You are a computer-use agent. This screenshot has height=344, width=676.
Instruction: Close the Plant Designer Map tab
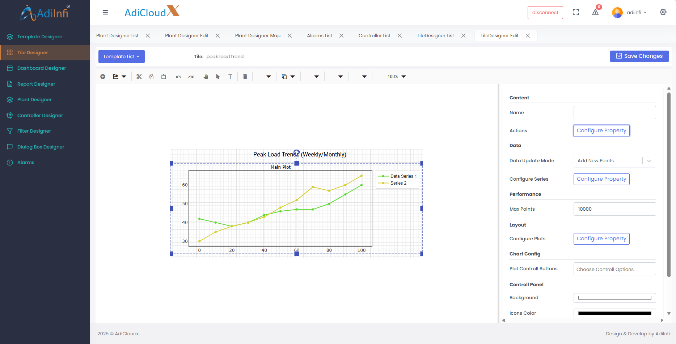click(290, 35)
